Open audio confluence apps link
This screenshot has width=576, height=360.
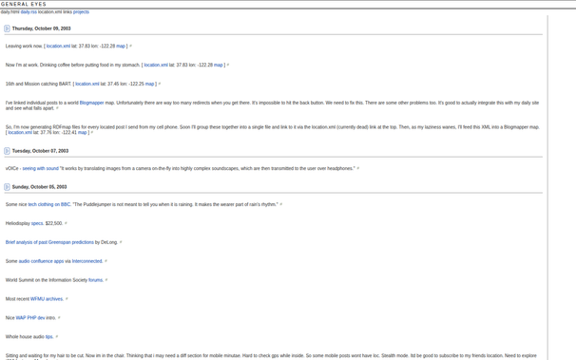(41, 261)
